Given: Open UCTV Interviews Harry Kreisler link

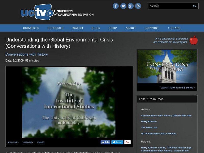Looking at the screenshot, I should (159, 133).
